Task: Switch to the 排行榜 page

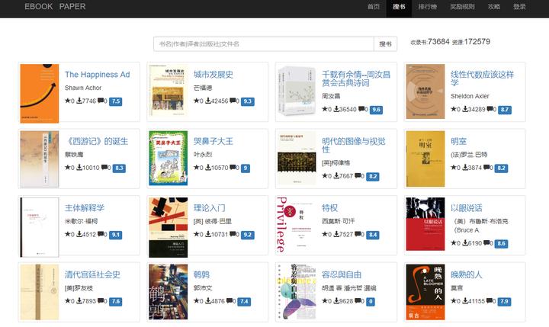Action: (428, 7)
